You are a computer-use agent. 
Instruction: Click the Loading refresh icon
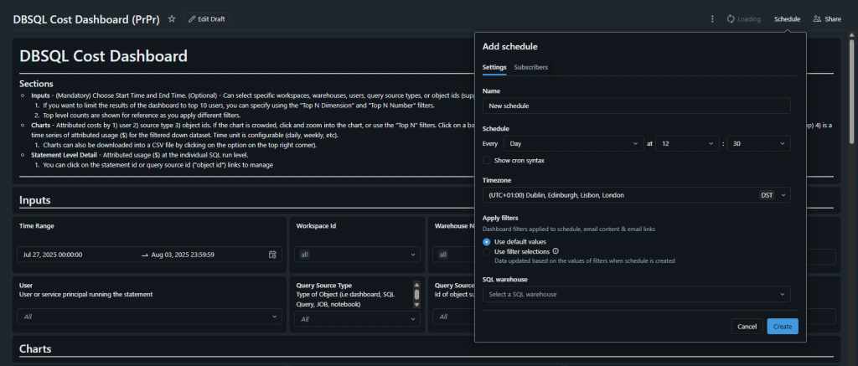pos(731,18)
